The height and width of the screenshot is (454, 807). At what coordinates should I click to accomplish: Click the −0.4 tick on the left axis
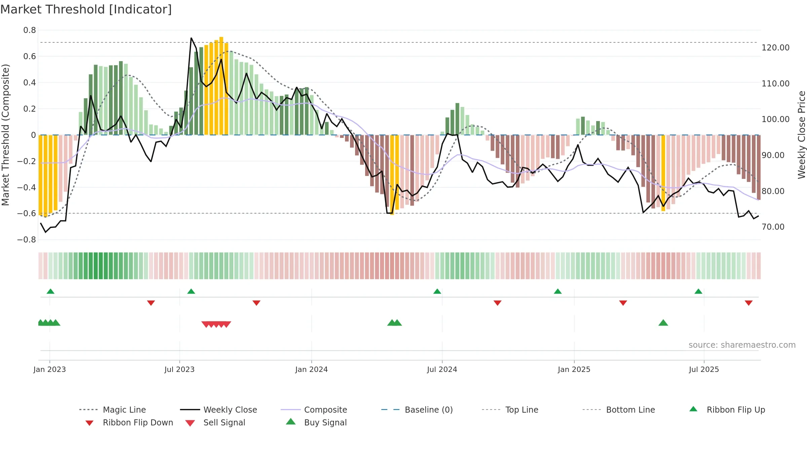tap(27, 187)
